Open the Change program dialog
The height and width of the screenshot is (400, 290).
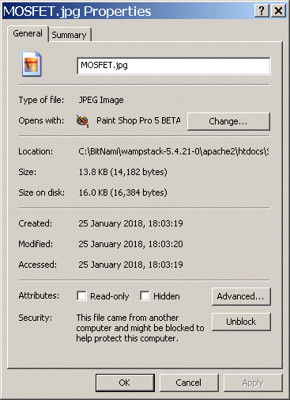228,121
